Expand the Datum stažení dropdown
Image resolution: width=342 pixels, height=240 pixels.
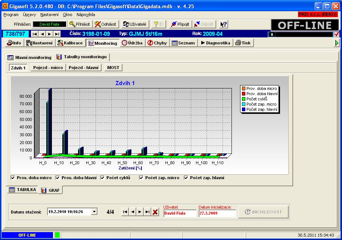(x=94, y=212)
